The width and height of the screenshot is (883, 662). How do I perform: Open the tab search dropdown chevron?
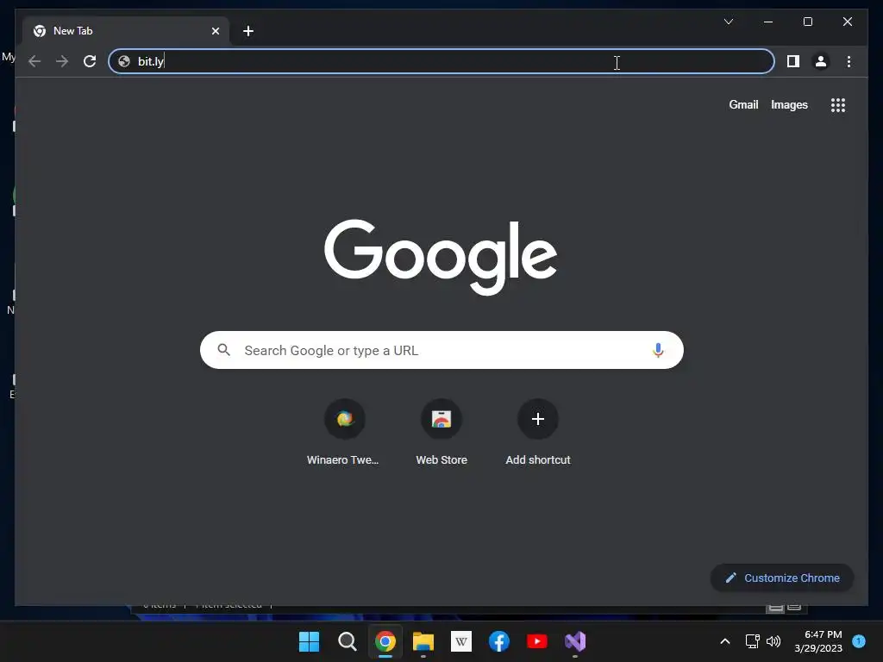pyautogui.click(x=728, y=22)
